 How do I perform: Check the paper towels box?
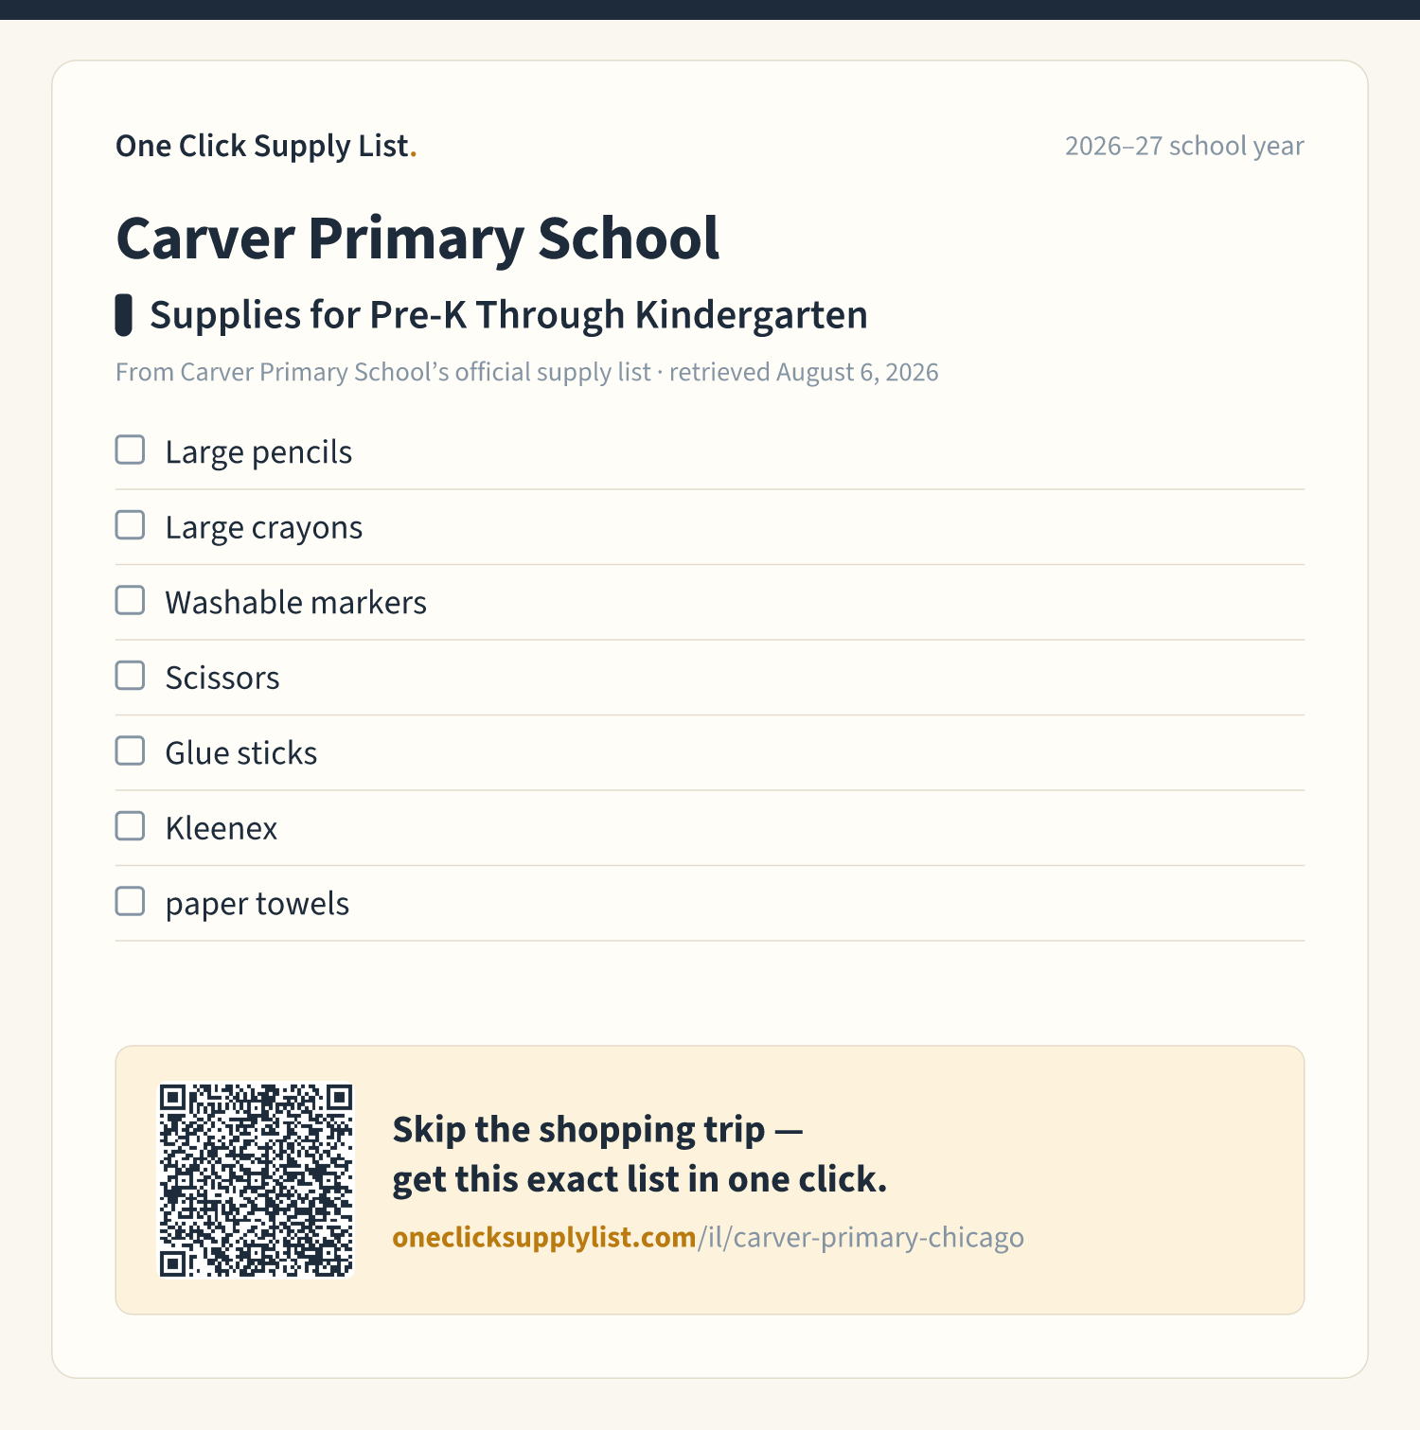(130, 901)
